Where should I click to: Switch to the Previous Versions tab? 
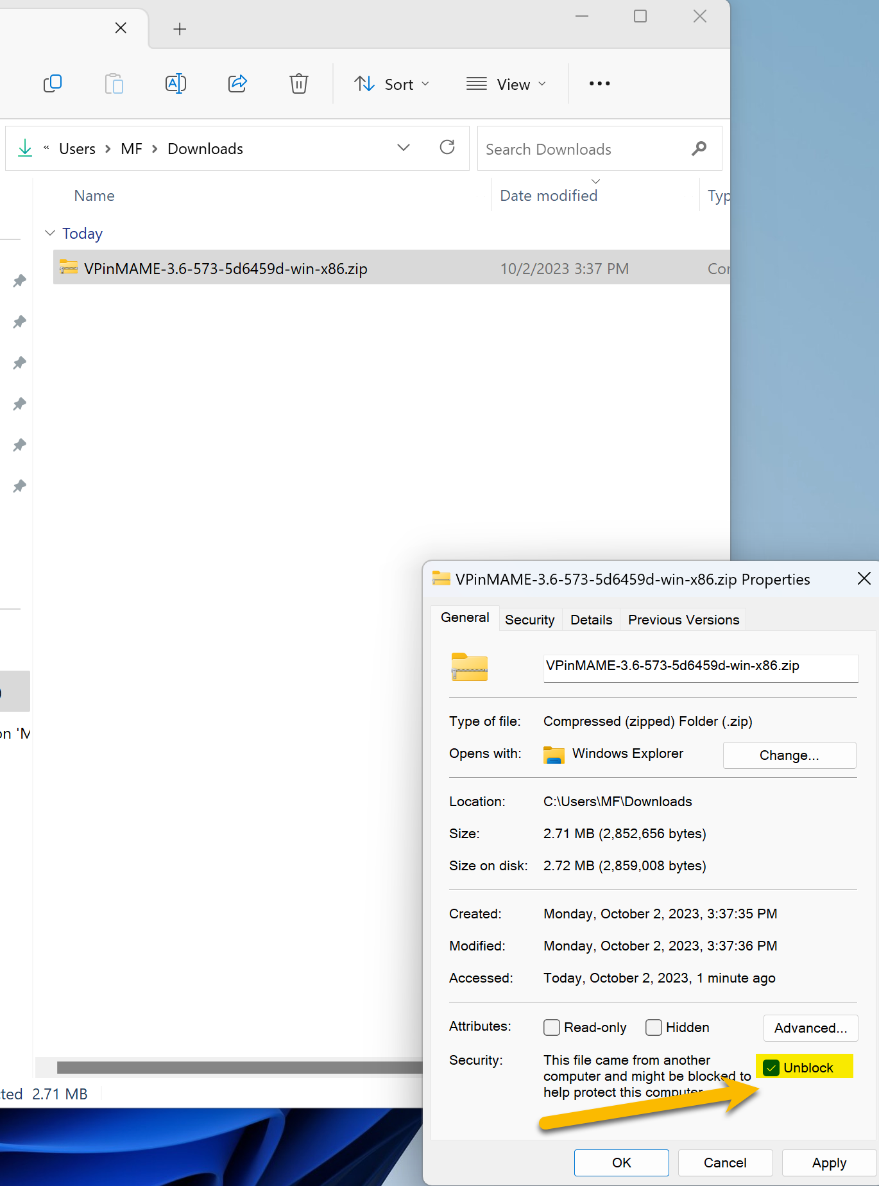click(683, 620)
